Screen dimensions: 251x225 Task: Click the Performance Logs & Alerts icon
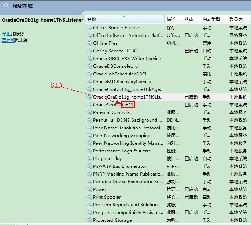pos(89,151)
